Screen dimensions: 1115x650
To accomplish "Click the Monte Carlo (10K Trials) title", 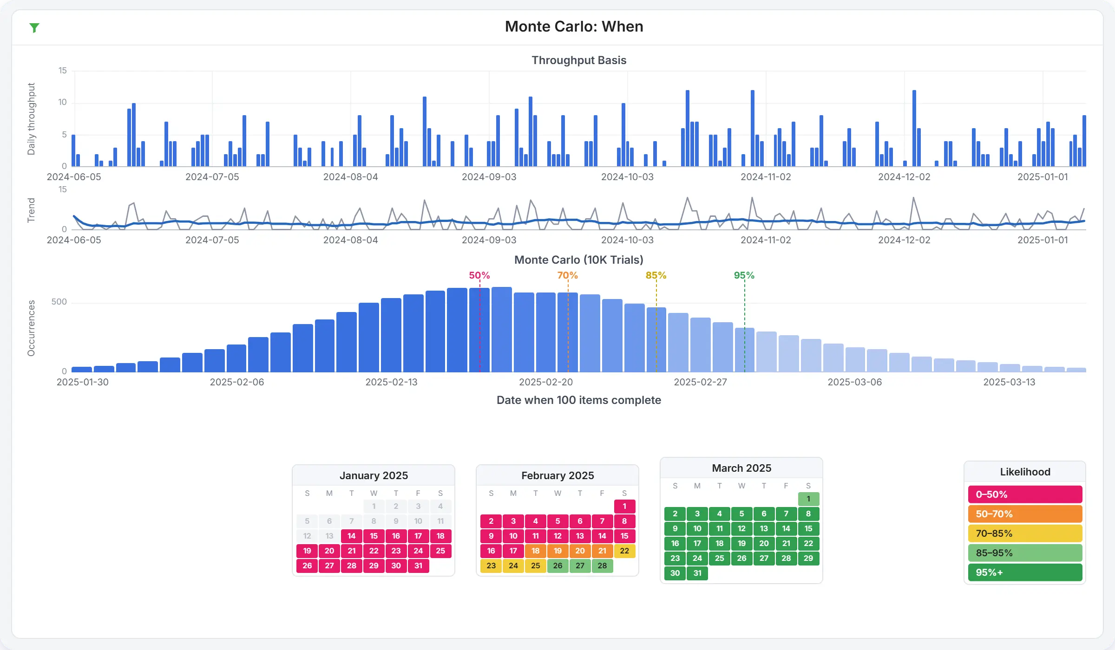I will [579, 260].
